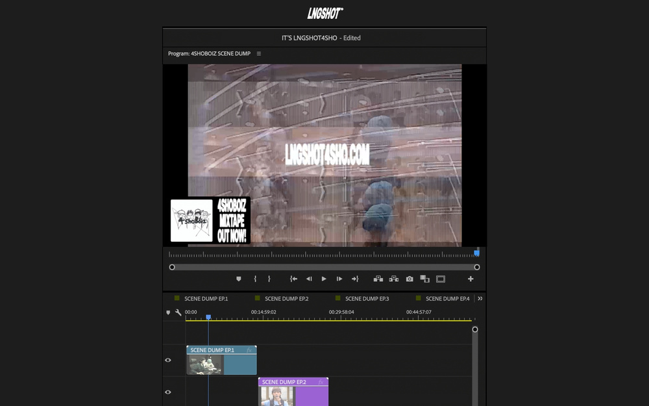Image resolution: width=649 pixels, height=406 pixels.
Task: Select the SCENE DUMP EP.1 clip thumbnail
Action: pyautogui.click(x=205, y=364)
